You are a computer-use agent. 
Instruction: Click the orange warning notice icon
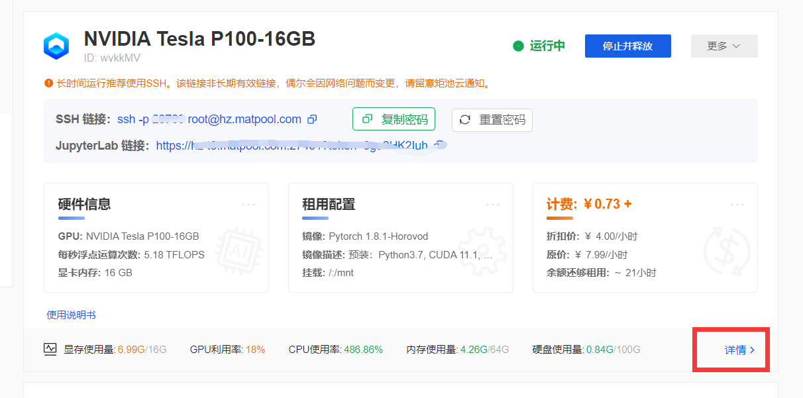coord(48,83)
